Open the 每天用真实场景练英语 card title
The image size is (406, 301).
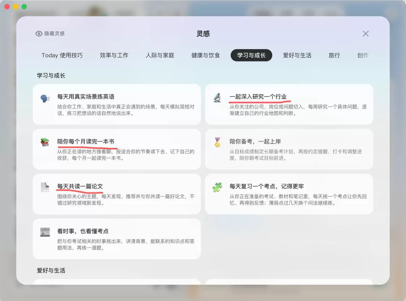pos(86,97)
